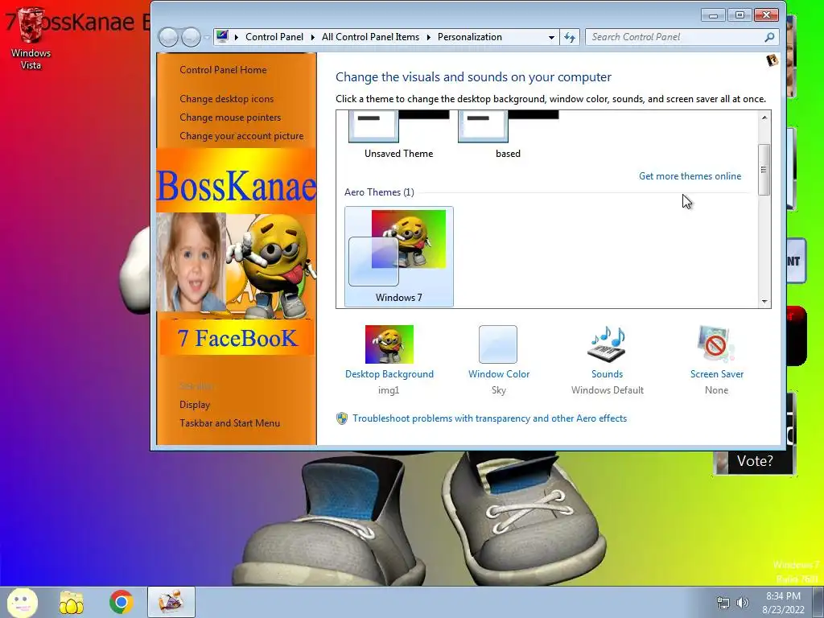824x618 pixels.
Task: Select Personalization breadcrumb
Action: click(469, 37)
